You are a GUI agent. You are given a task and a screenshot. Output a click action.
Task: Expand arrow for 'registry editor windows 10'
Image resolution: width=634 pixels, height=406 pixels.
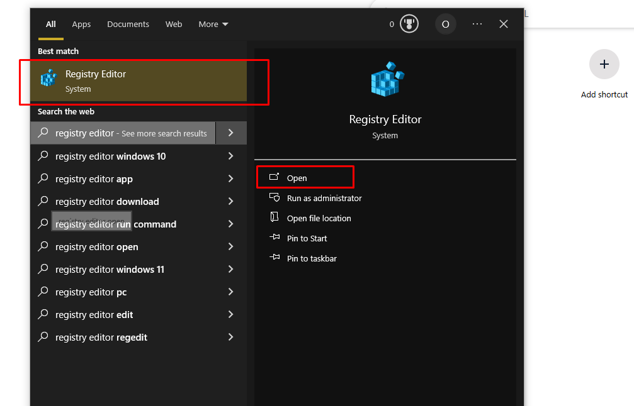pyautogui.click(x=231, y=156)
